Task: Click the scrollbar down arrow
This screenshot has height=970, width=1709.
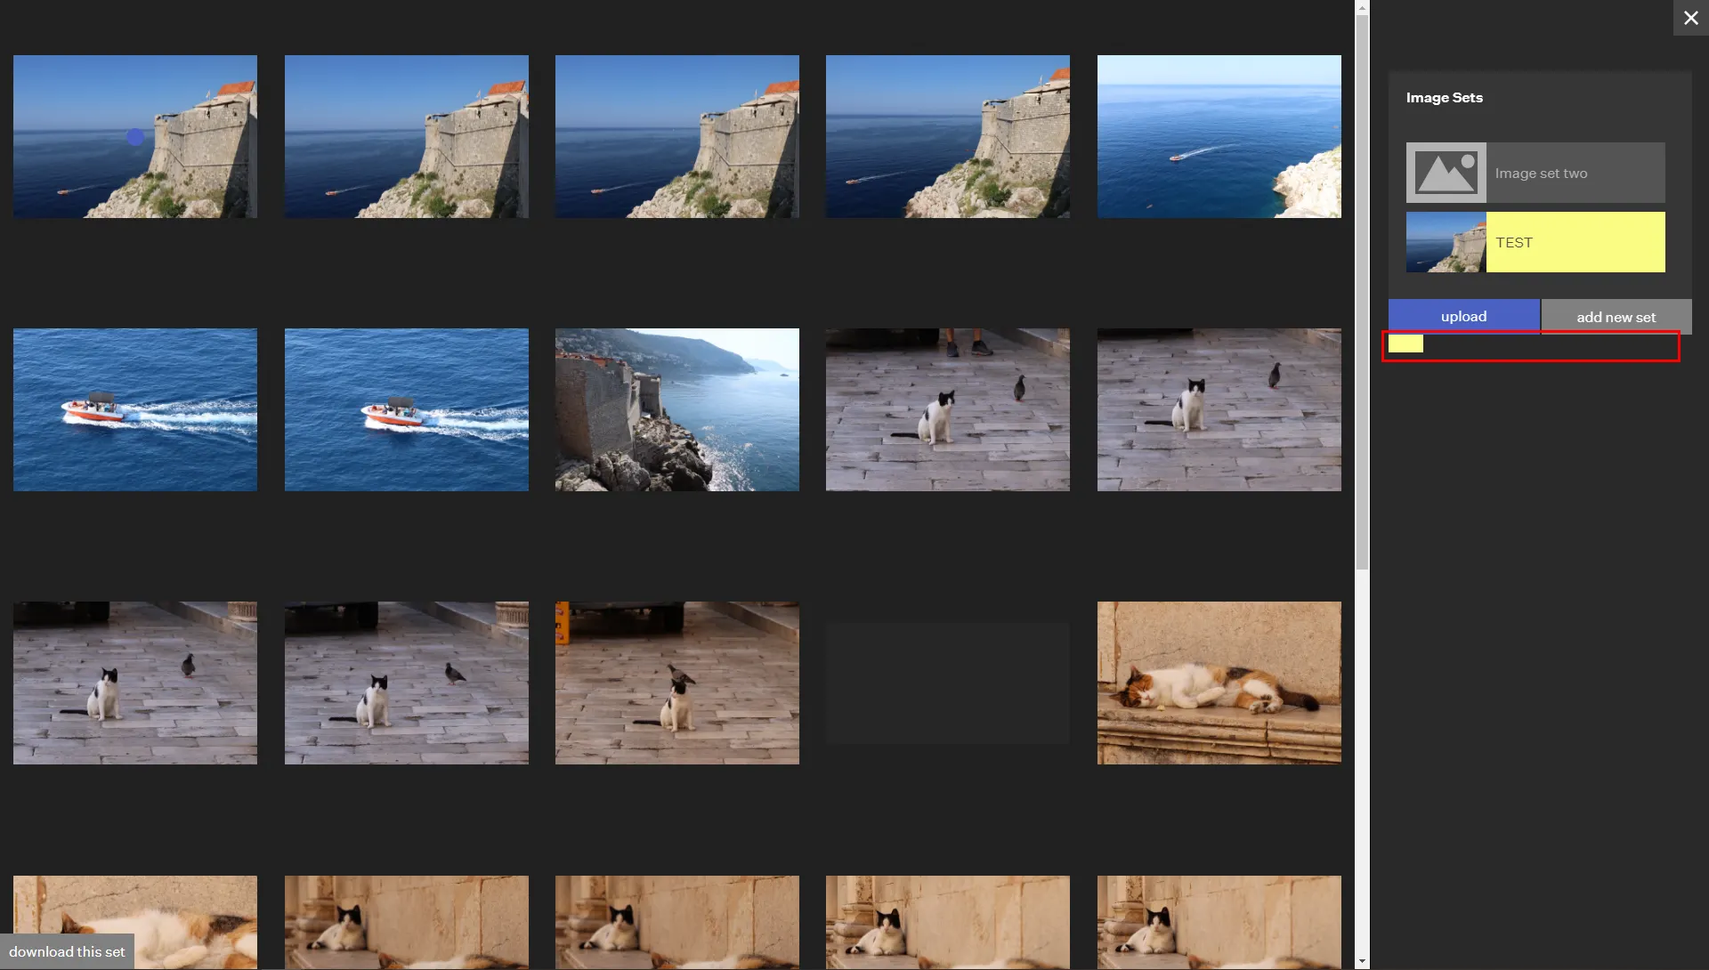Action: [1362, 962]
